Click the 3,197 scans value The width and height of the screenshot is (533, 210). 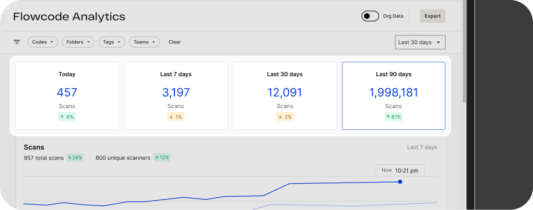click(176, 92)
